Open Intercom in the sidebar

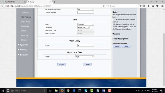coord(25,35)
